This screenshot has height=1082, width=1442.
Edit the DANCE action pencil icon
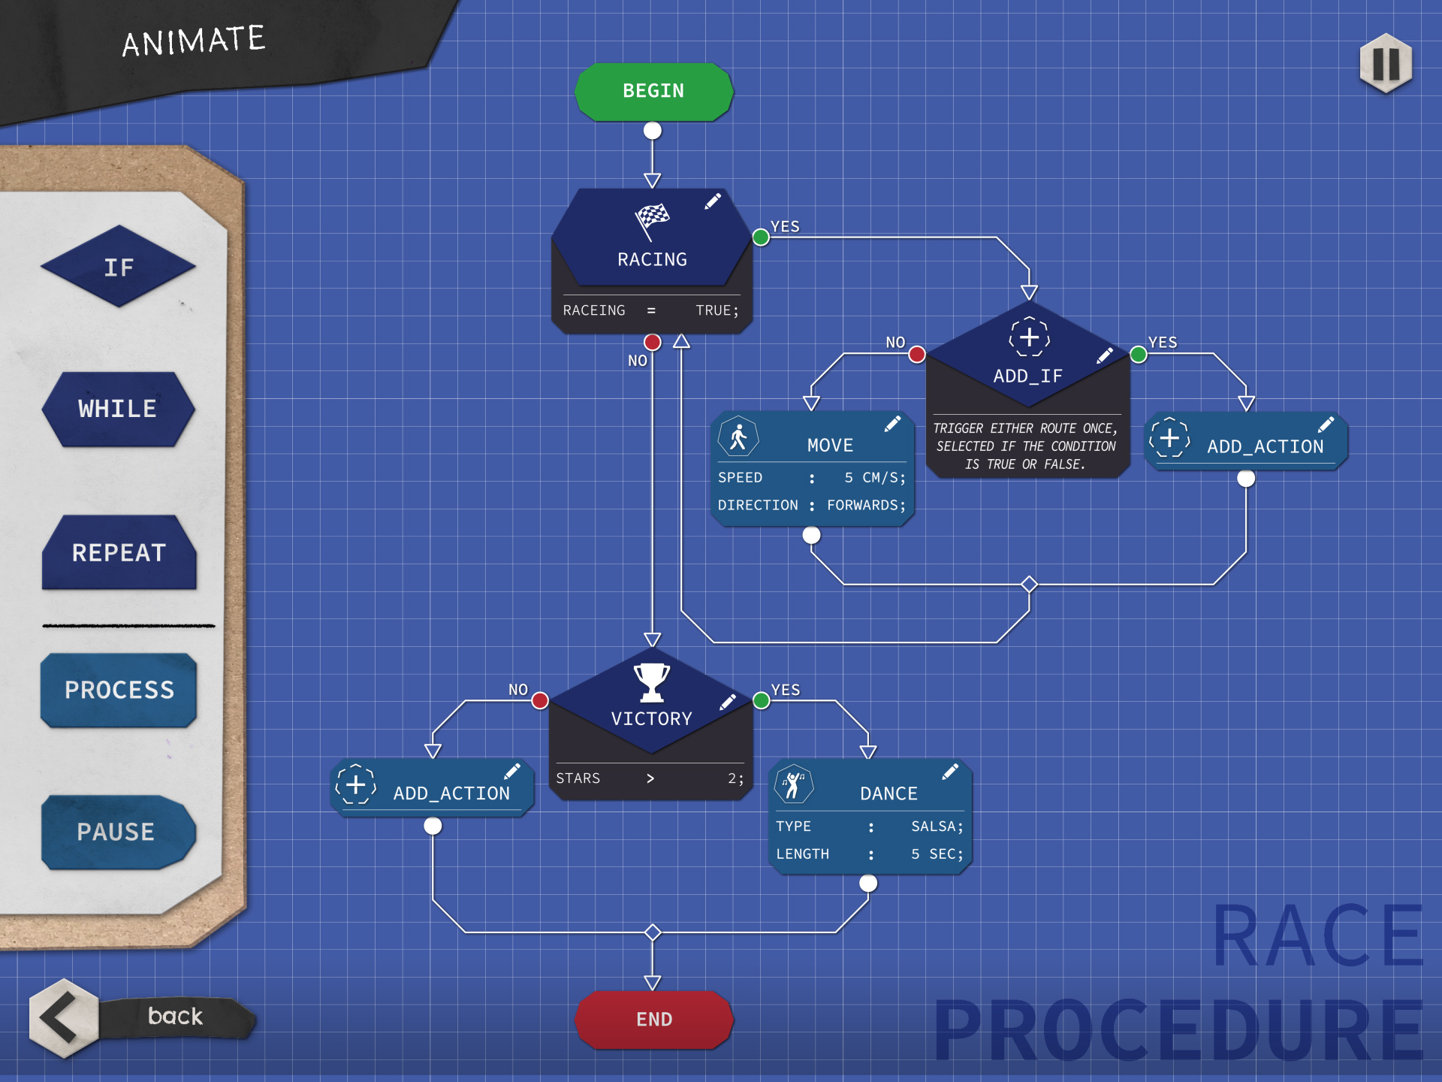click(x=950, y=771)
